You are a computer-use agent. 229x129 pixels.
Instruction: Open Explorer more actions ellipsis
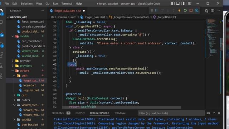tap(42, 11)
